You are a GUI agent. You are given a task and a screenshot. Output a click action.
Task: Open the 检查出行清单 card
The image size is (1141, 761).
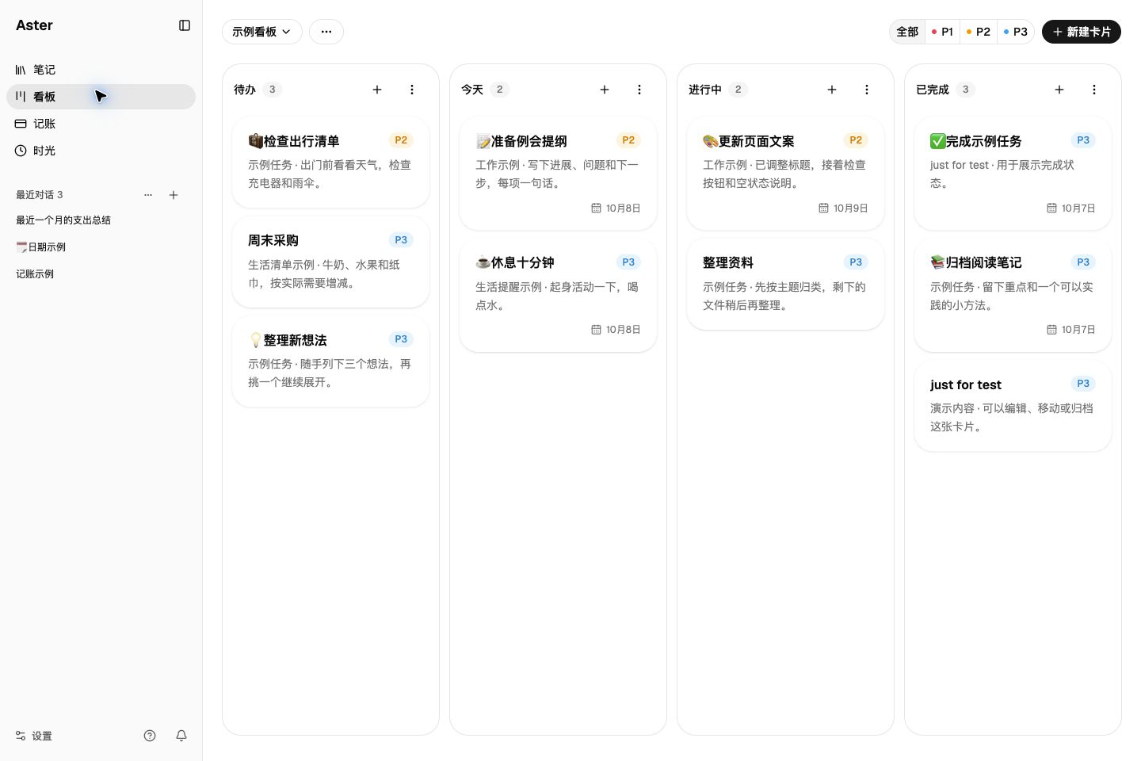click(x=330, y=163)
